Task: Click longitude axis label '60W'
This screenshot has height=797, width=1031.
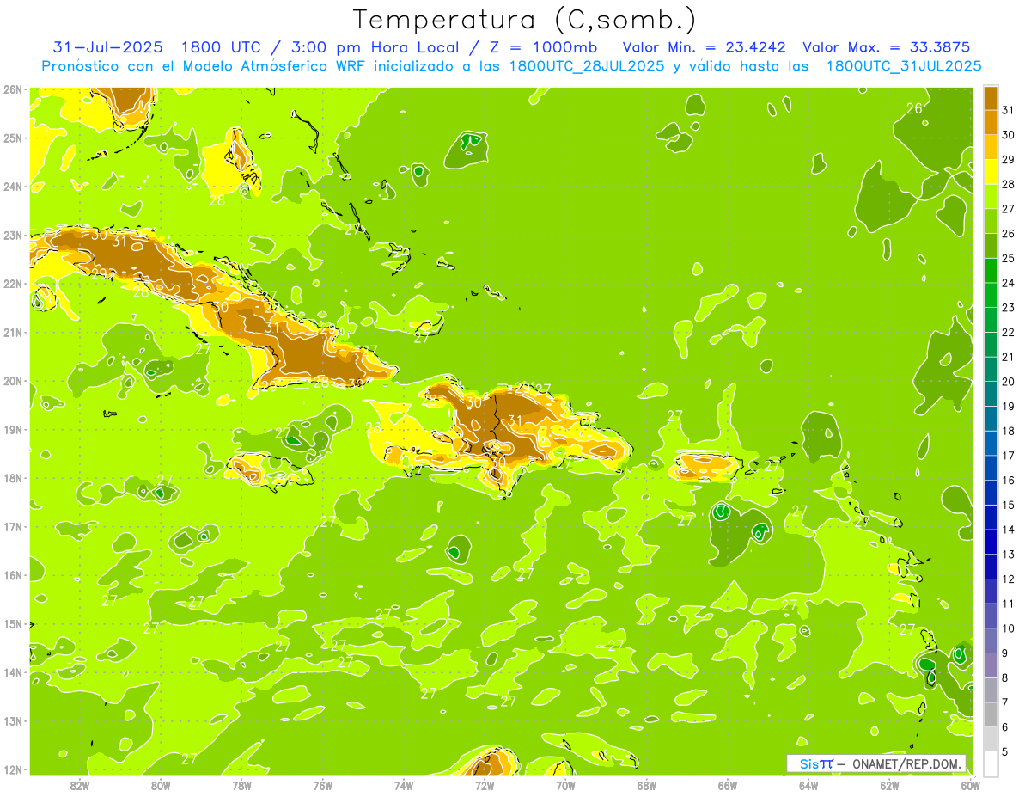Action: click(970, 785)
